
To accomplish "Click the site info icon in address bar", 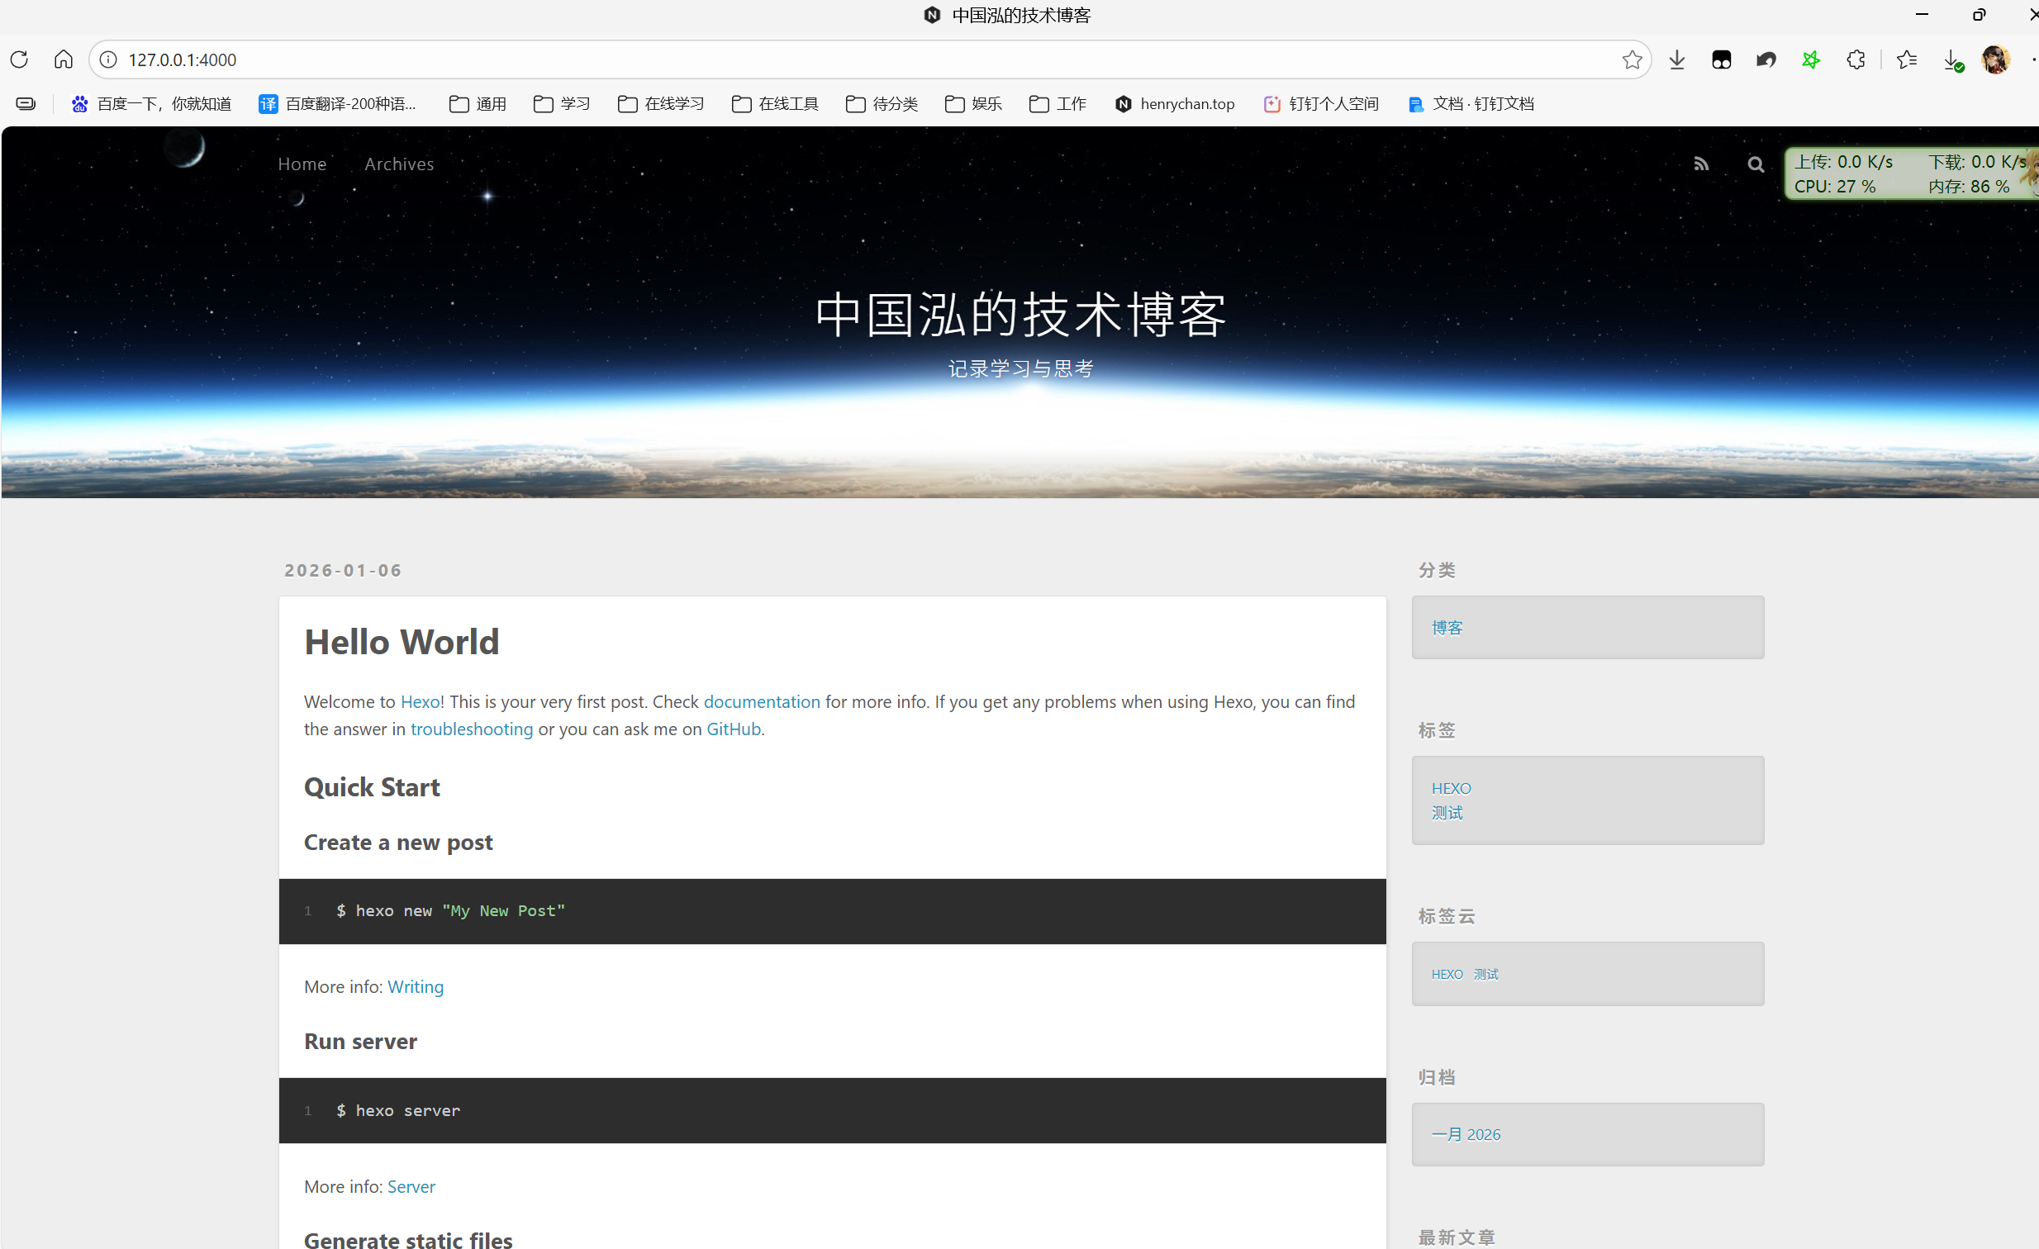I will pos(107,59).
